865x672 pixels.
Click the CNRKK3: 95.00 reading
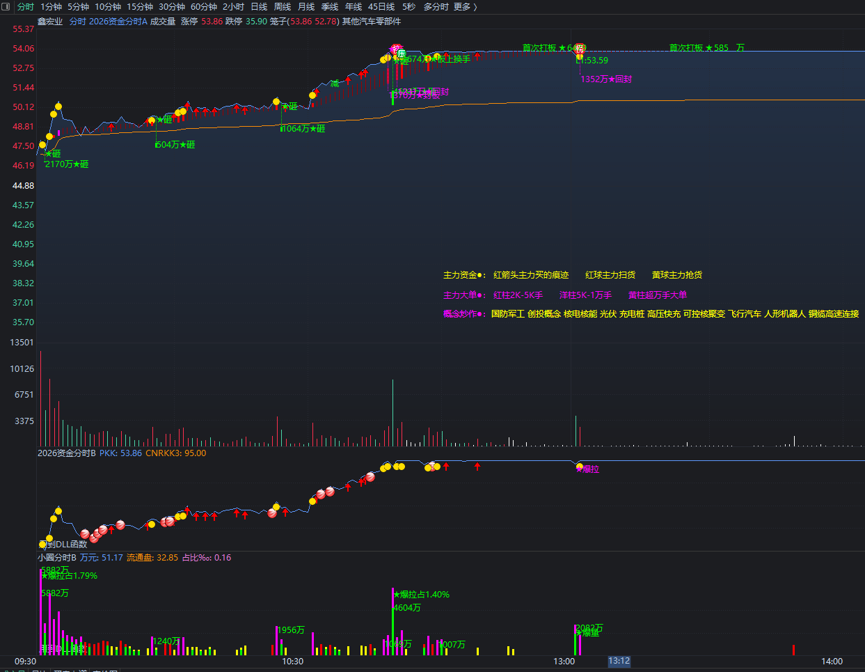pyautogui.click(x=176, y=453)
